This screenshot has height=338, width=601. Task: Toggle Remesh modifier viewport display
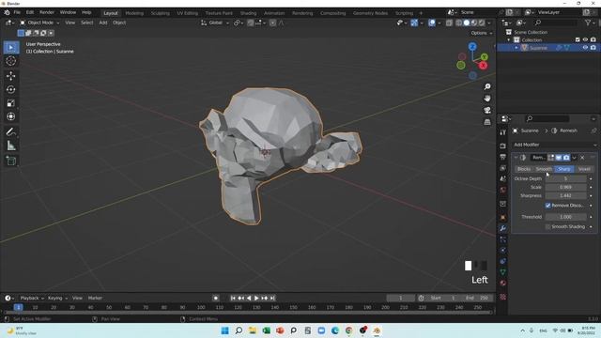click(x=559, y=158)
